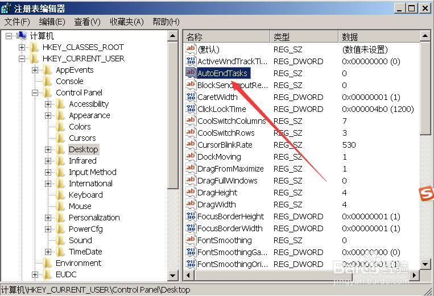Click the folder icon of Colors
This screenshot has width=434, height=296.
(x=60, y=127)
